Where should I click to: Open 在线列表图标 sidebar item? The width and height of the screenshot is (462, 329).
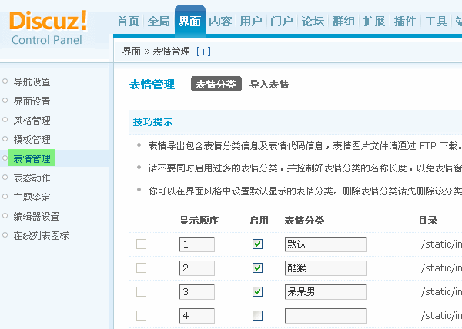click(x=41, y=236)
